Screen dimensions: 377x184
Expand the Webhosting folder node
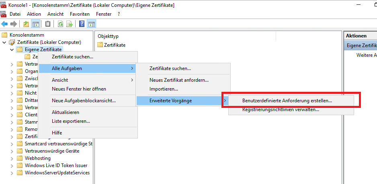coord(12,158)
